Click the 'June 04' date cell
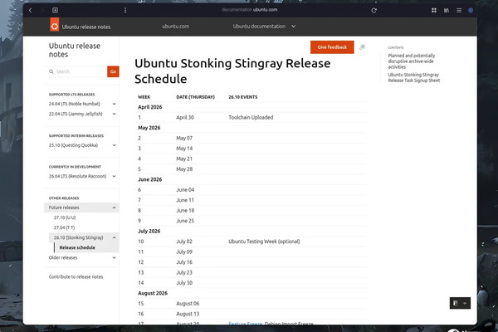The width and height of the screenshot is (498, 332). coord(185,190)
